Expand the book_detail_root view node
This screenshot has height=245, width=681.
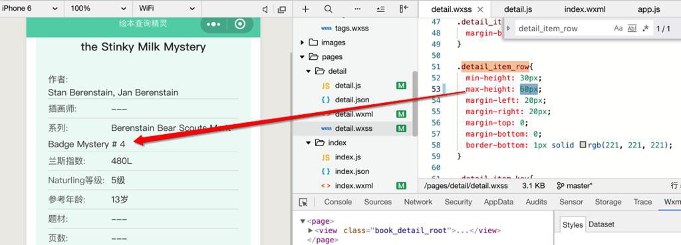pyautogui.click(x=310, y=230)
